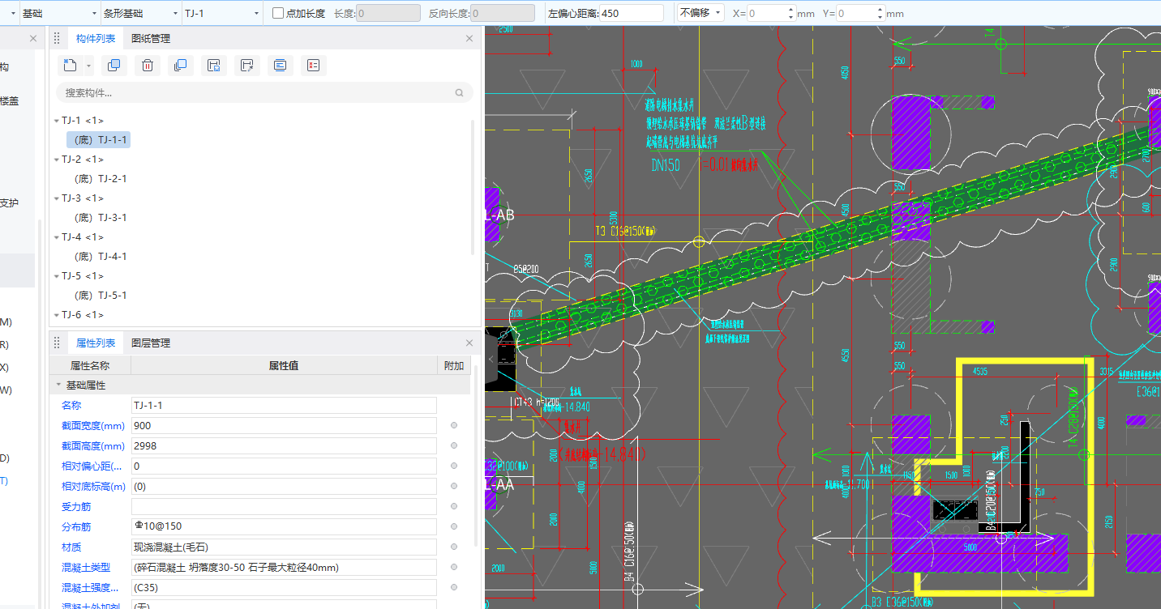Click the 长度 input field
1161x609 pixels.
coord(388,13)
